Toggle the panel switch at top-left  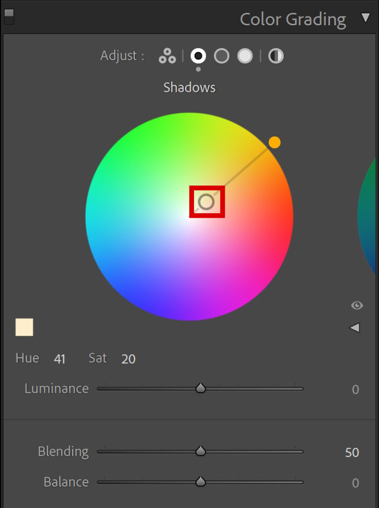coord(9,17)
